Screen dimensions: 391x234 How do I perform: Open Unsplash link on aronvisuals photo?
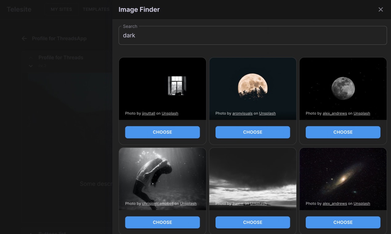point(267,113)
